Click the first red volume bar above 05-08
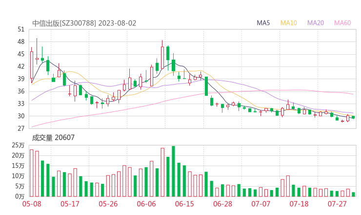 coord(32,173)
